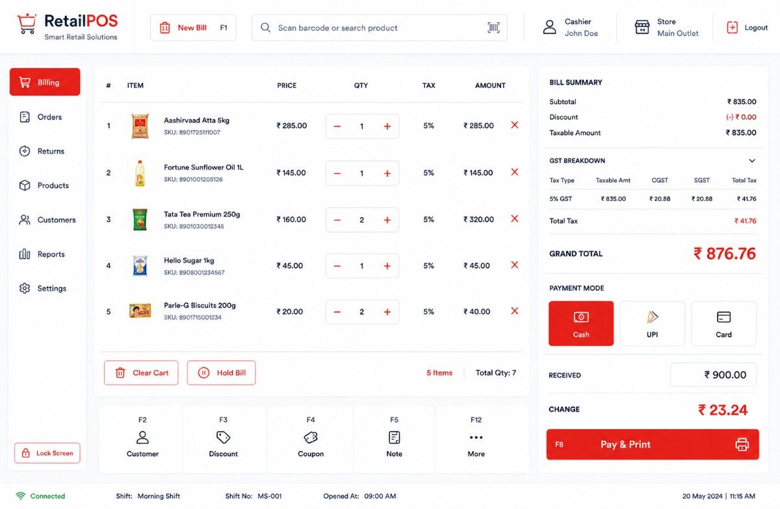Focus the scan barcode search field
Image resolution: width=780 pixels, height=509 pixels.
[x=380, y=28]
